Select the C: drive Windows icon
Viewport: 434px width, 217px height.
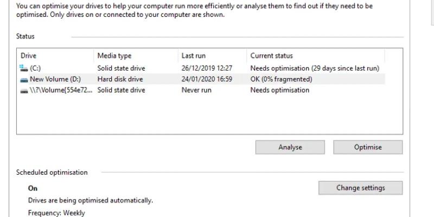point(24,68)
